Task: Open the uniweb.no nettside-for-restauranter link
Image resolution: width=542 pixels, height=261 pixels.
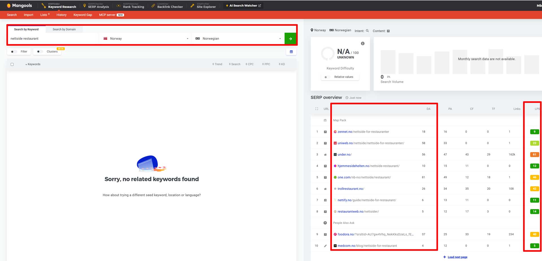Action: pos(371,143)
